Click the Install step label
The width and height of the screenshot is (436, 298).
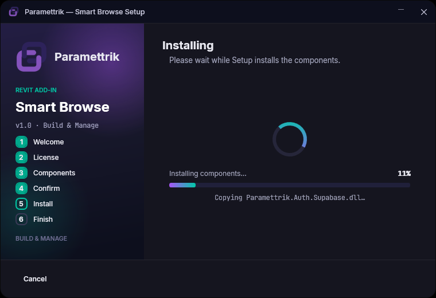(43, 204)
